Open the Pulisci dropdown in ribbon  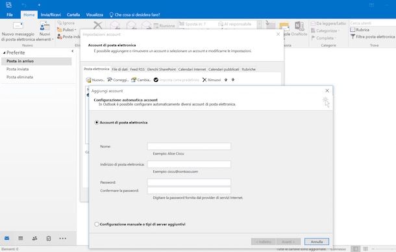(x=67, y=30)
